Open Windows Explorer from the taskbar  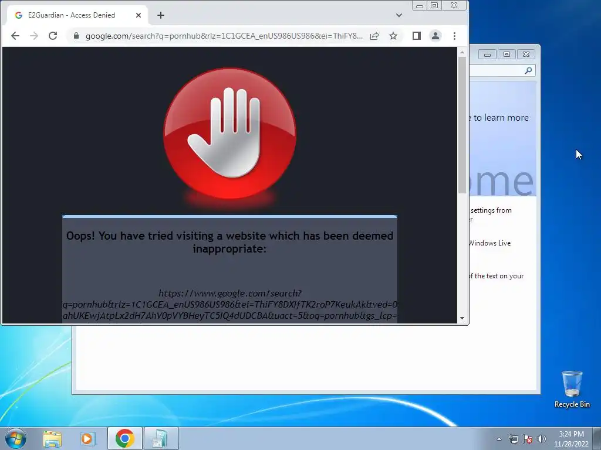(52, 438)
